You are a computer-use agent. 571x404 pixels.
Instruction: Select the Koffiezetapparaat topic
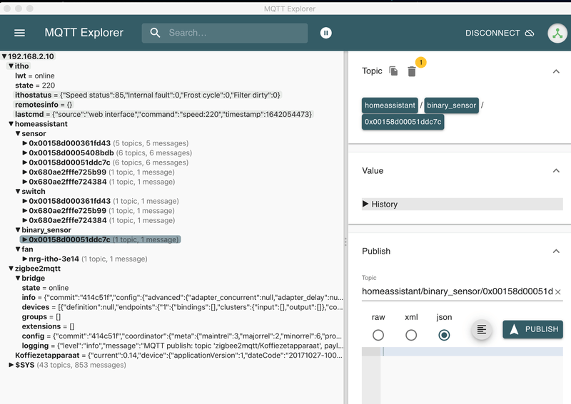pos(179,356)
